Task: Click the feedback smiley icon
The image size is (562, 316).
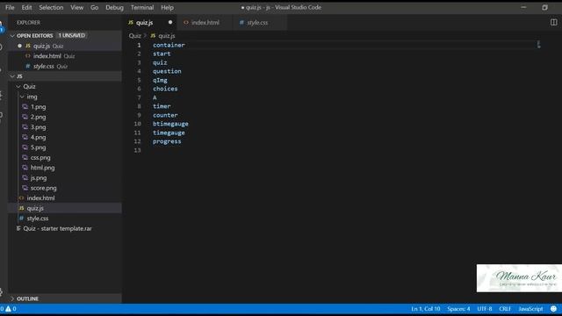Action: (x=553, y=308)
